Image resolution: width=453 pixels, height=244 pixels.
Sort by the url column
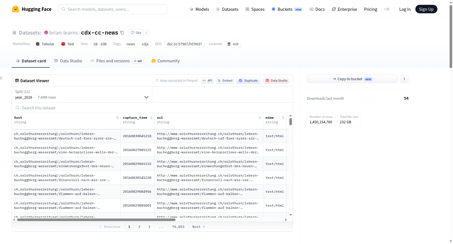click(260, 118)
